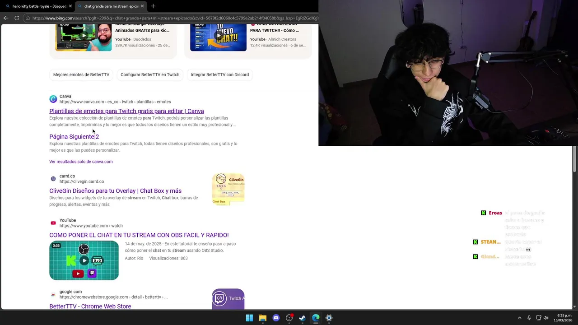Click the canva.com twitch plantillas emotes URL text

(x=115, y=102)
